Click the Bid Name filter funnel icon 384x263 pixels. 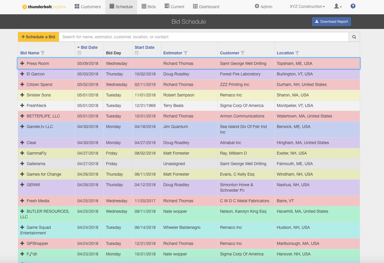[43, 53]
